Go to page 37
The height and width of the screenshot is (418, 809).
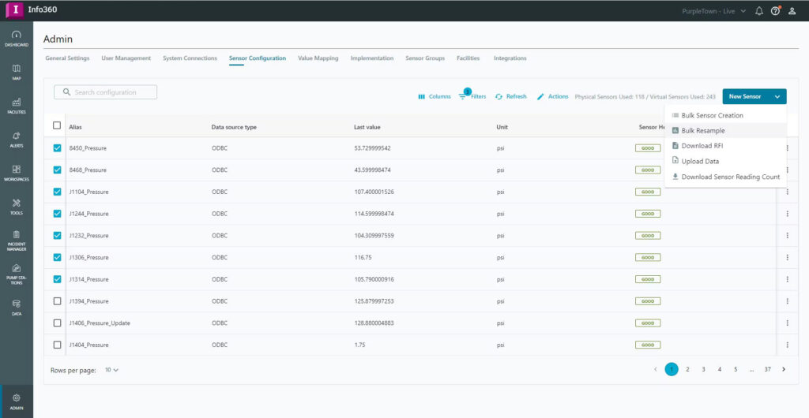(768, 369)
